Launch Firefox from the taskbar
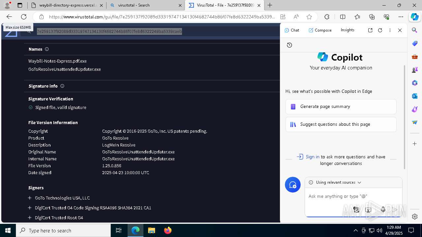This screenshot has width=422, height=237. pyautogui.click(x=167, y=230)
